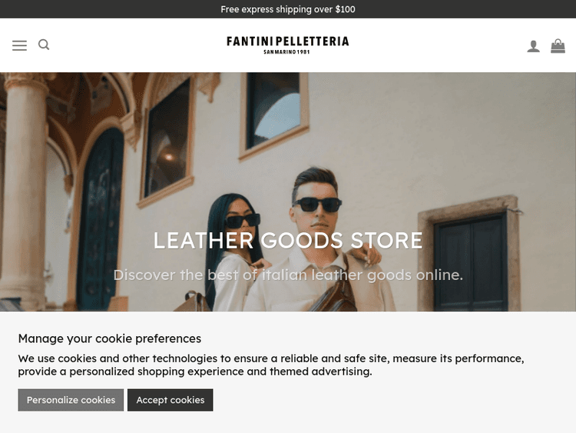The image size is (576, 433).
Task: Choose Personalize cookies
Action: 71,400
